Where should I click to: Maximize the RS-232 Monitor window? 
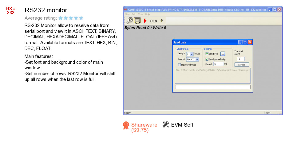click(x=275, y=10)
